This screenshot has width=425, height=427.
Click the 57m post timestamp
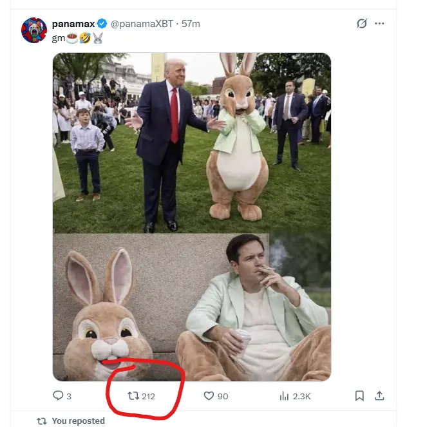point(191,24)
